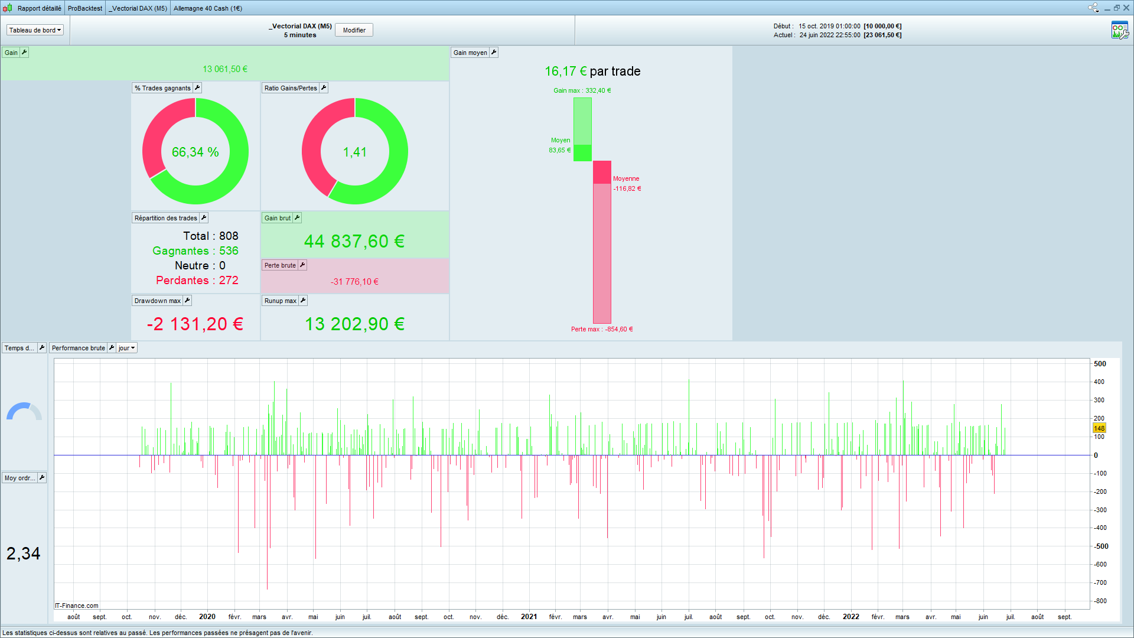This screenshot has height=638, width=1134.
Task: Click wrench icon beside Ratio Gains/Pertes
Action: (x=324, y=88)
